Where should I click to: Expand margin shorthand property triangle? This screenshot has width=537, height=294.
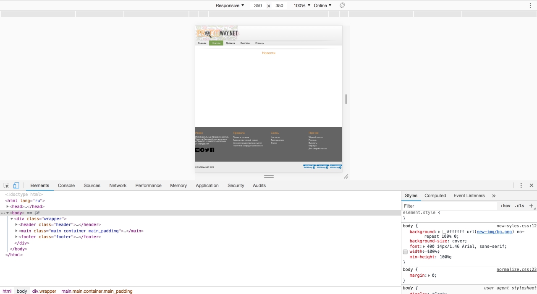(x=429, y=276)
